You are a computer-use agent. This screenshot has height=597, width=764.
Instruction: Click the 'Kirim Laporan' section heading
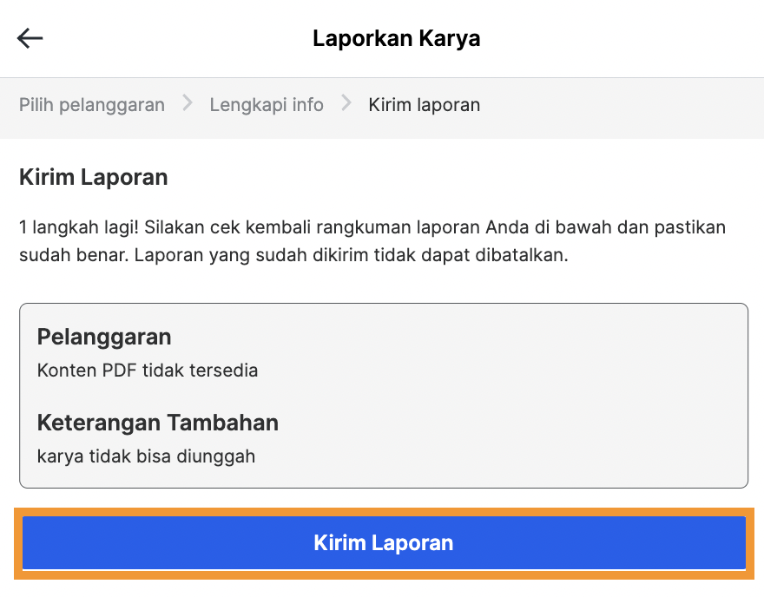pos(93,178)
